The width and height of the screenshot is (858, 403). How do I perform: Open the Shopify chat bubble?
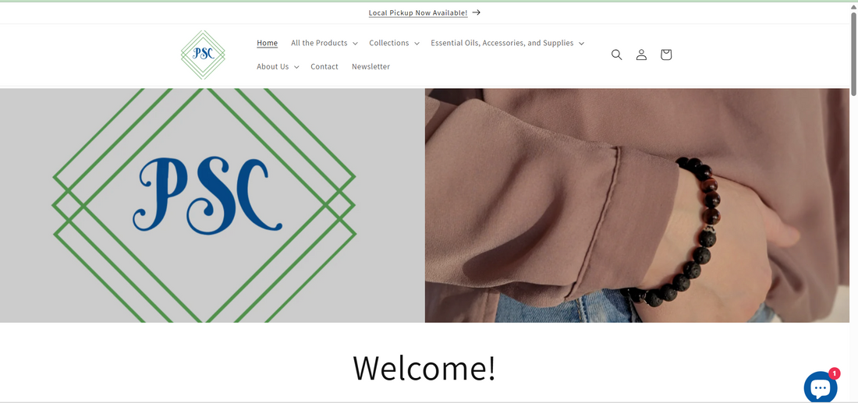(821, 387)
